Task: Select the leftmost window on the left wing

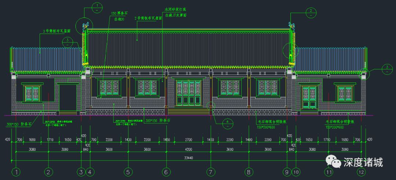Action: 32,94
